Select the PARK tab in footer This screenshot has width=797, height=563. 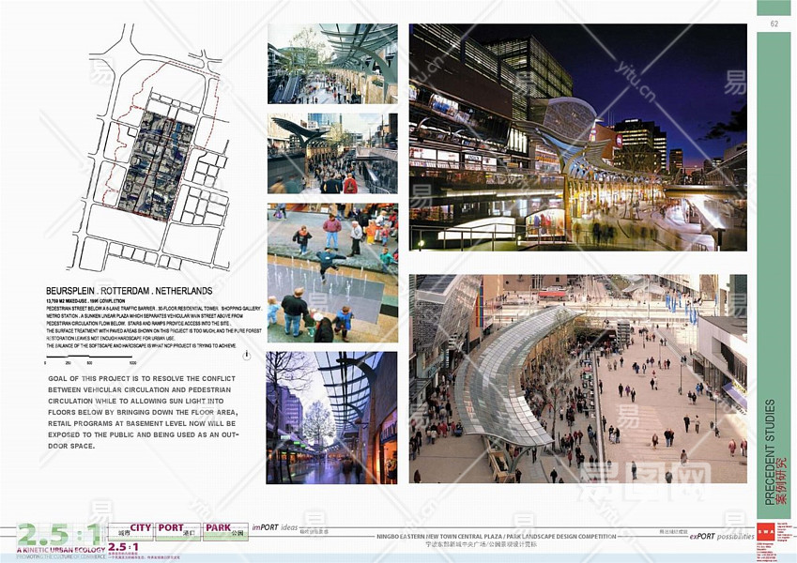tap(225, 531)
